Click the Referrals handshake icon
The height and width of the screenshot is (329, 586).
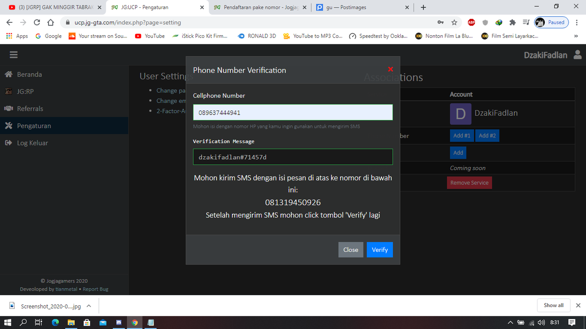pyautogui.click(x=8, y=108)
